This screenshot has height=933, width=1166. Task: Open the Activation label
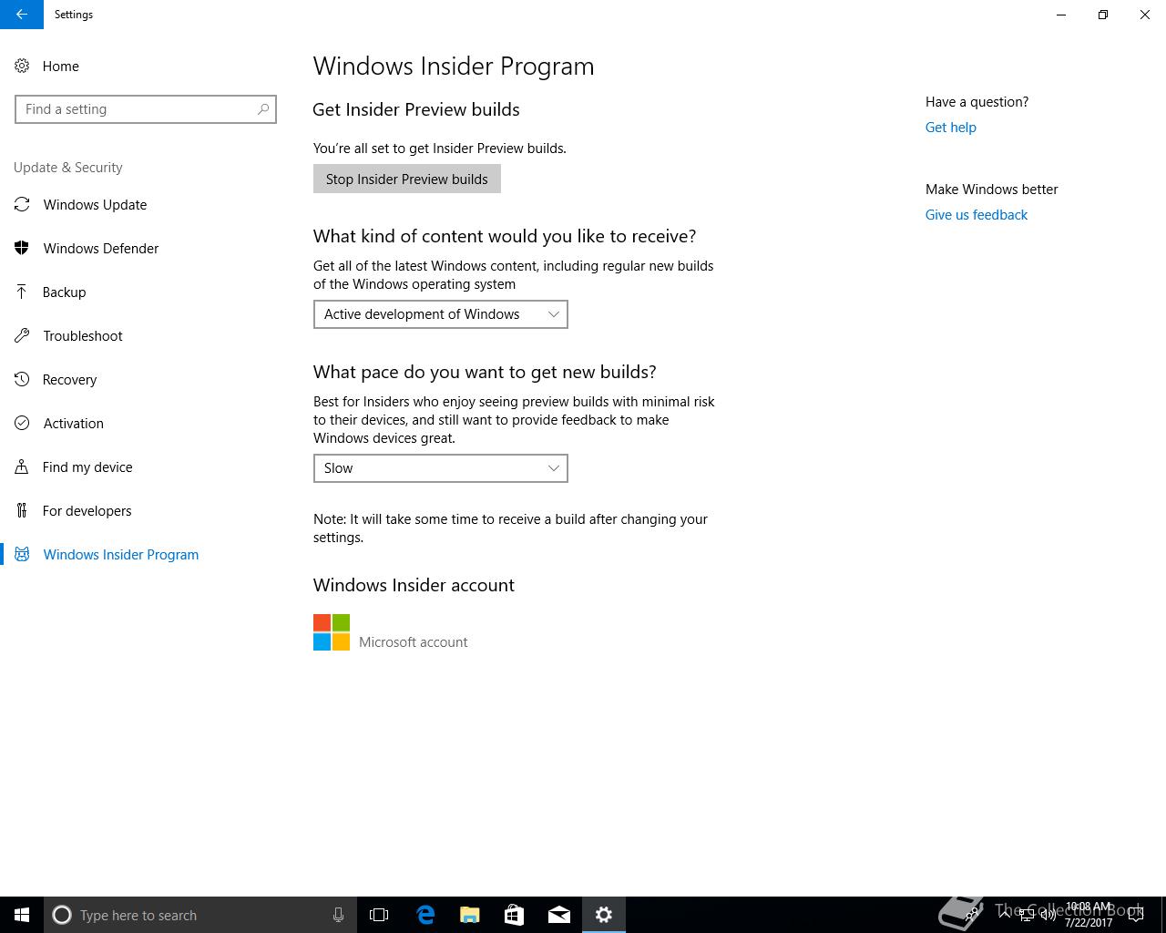click(x=74, y=424)
